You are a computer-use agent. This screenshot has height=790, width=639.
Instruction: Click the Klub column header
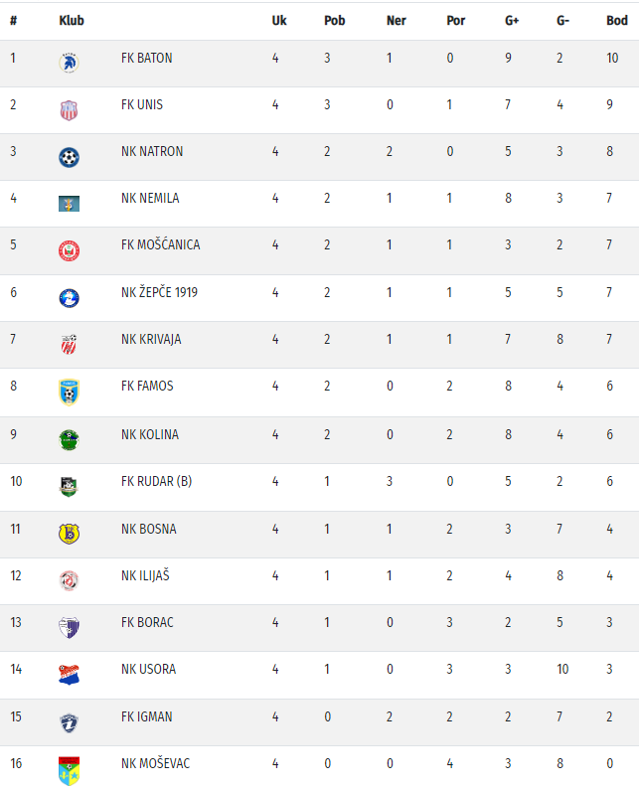click(72, 21)
